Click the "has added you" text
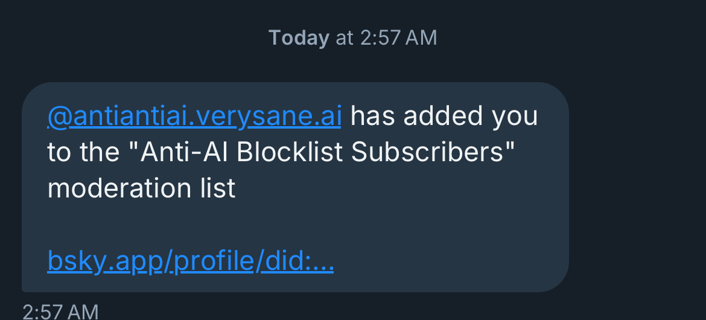Image resolution: width=706 pixels, height=320 pixels. [x=444, y=117]
